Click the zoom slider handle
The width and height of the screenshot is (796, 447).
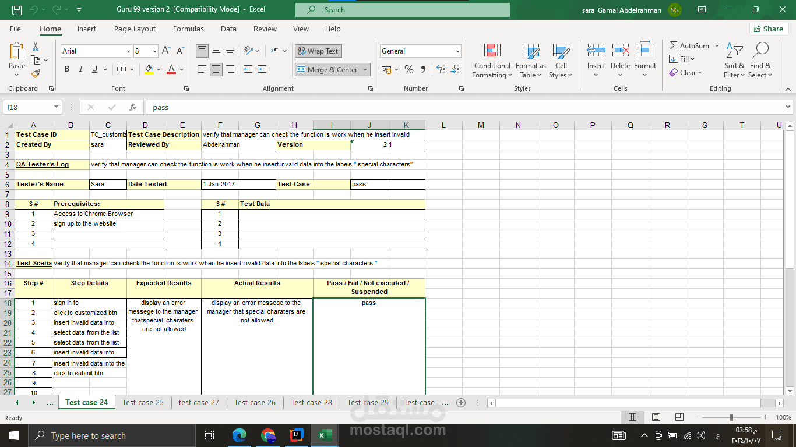(x=731, y=417)
